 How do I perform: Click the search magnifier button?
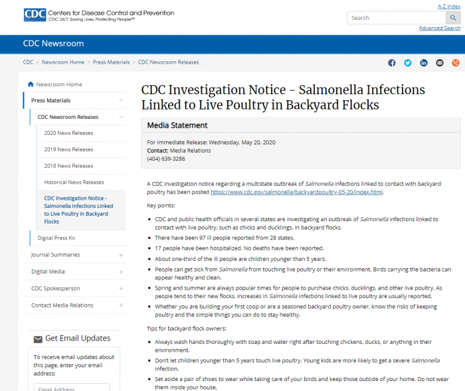(453, 18)
